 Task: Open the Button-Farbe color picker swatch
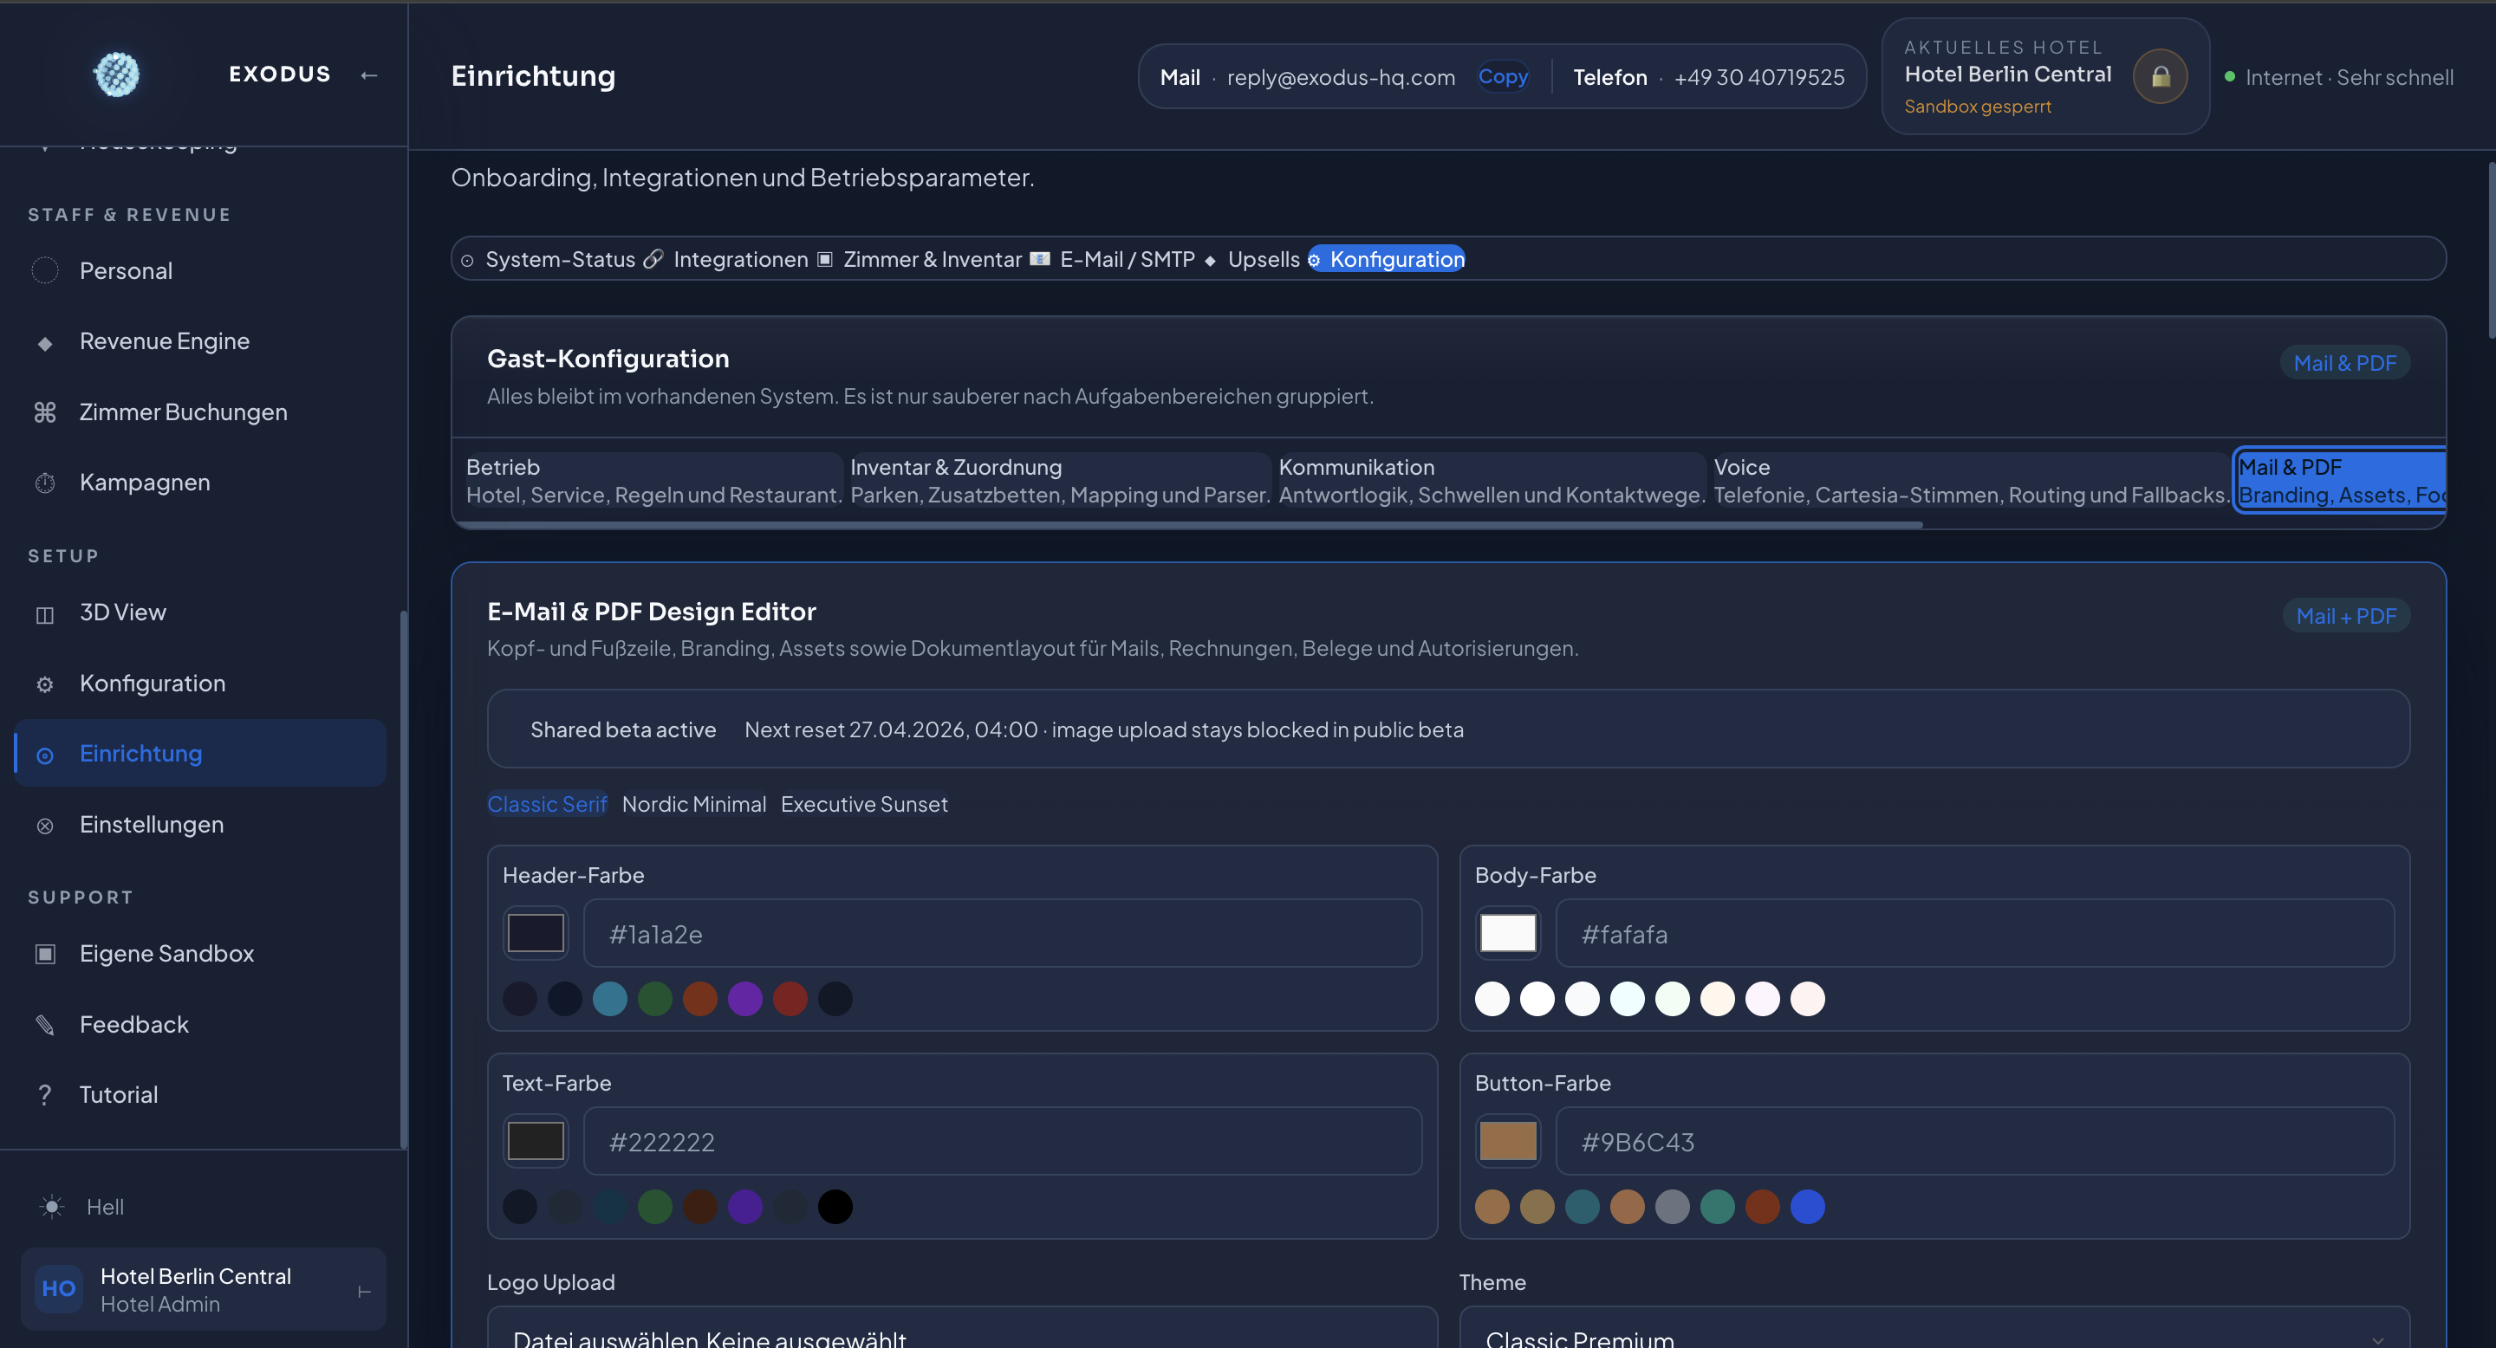click(1508, 1141)
